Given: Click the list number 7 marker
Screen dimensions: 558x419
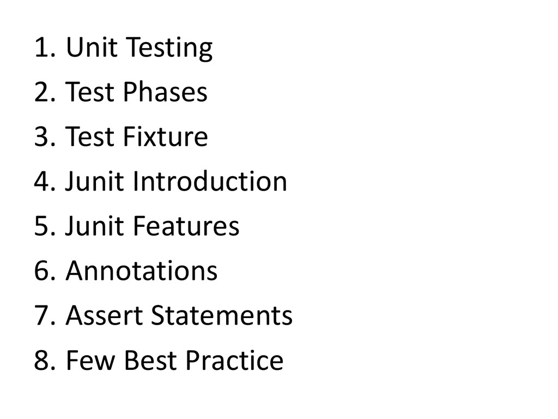Looking at the screenshot, I should tap(45, 315).
